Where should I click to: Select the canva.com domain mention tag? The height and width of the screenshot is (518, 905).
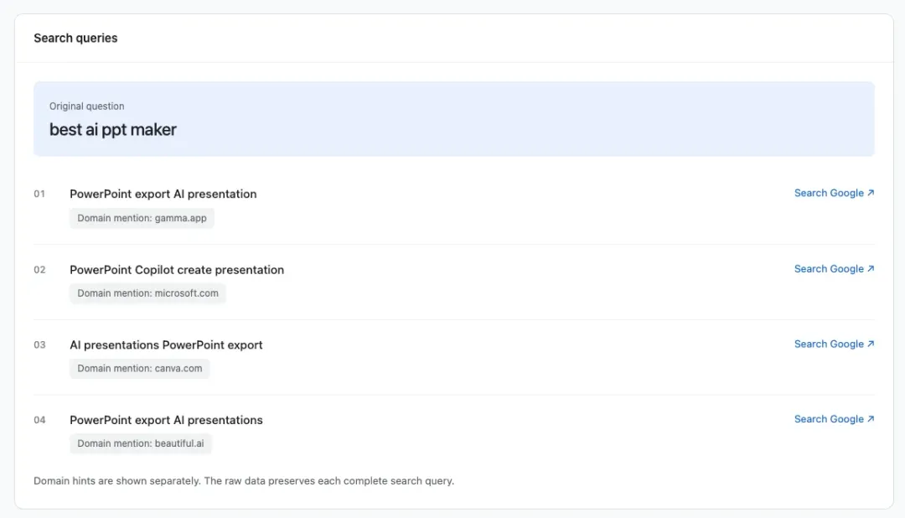[x=140, y=369]
